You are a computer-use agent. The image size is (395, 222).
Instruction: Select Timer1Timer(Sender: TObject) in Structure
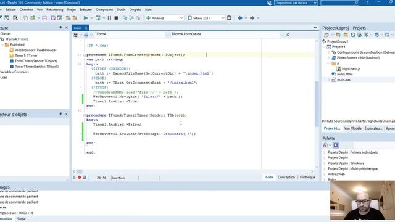[37, 67]
